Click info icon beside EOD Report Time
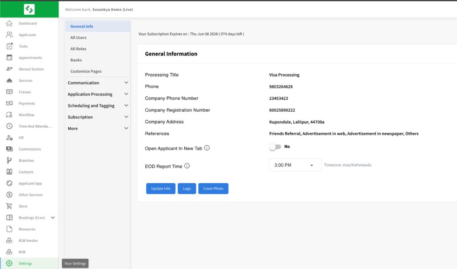Viewport: 457px width, 269px height. [187, 166]
